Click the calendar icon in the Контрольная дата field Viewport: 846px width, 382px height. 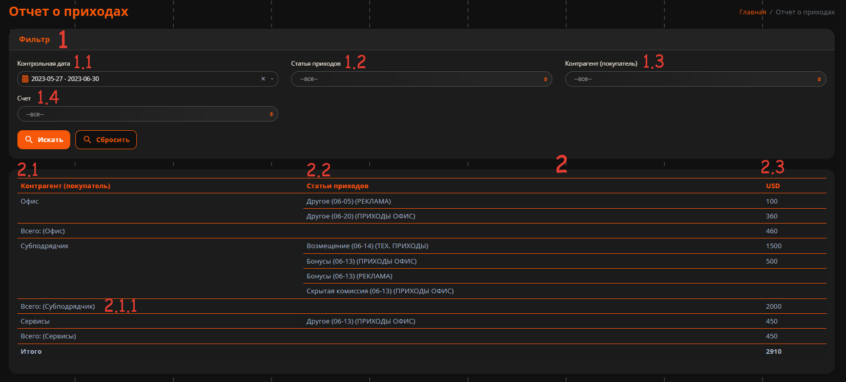pos(25,79)
